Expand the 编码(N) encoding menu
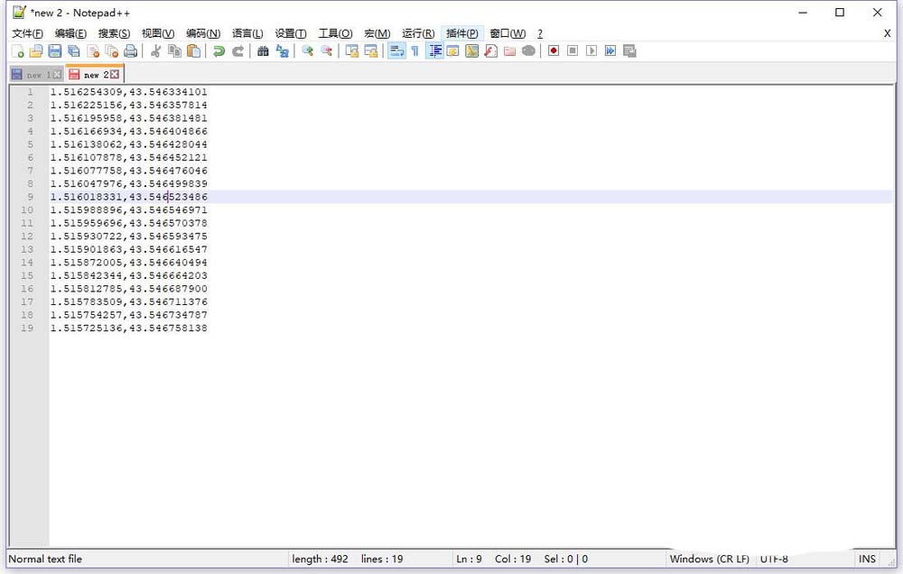The width and height of the screenshot is (903, 574). pyautogui.click(x=203, y=33)
